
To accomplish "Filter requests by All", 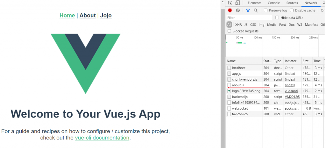I will tap(229, 25).
